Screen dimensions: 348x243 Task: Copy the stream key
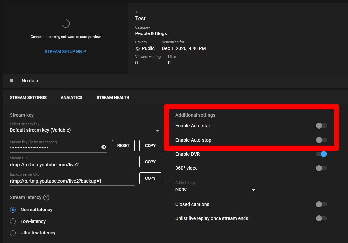150,145
